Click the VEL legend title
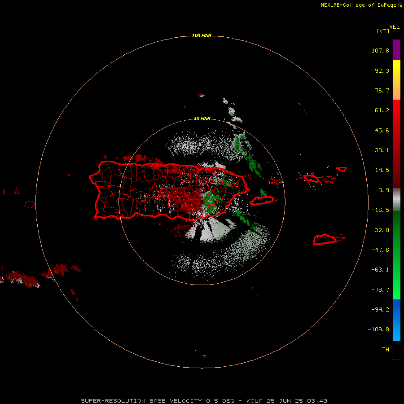This screenshot has height=404, width=404. click(x=394, y=27)
